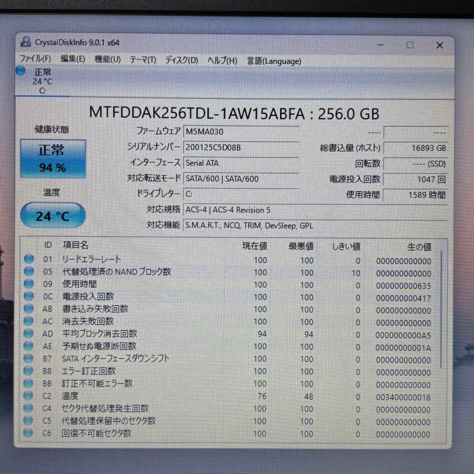Click the status dot next to エラー訂正回数

click(28, 371)
